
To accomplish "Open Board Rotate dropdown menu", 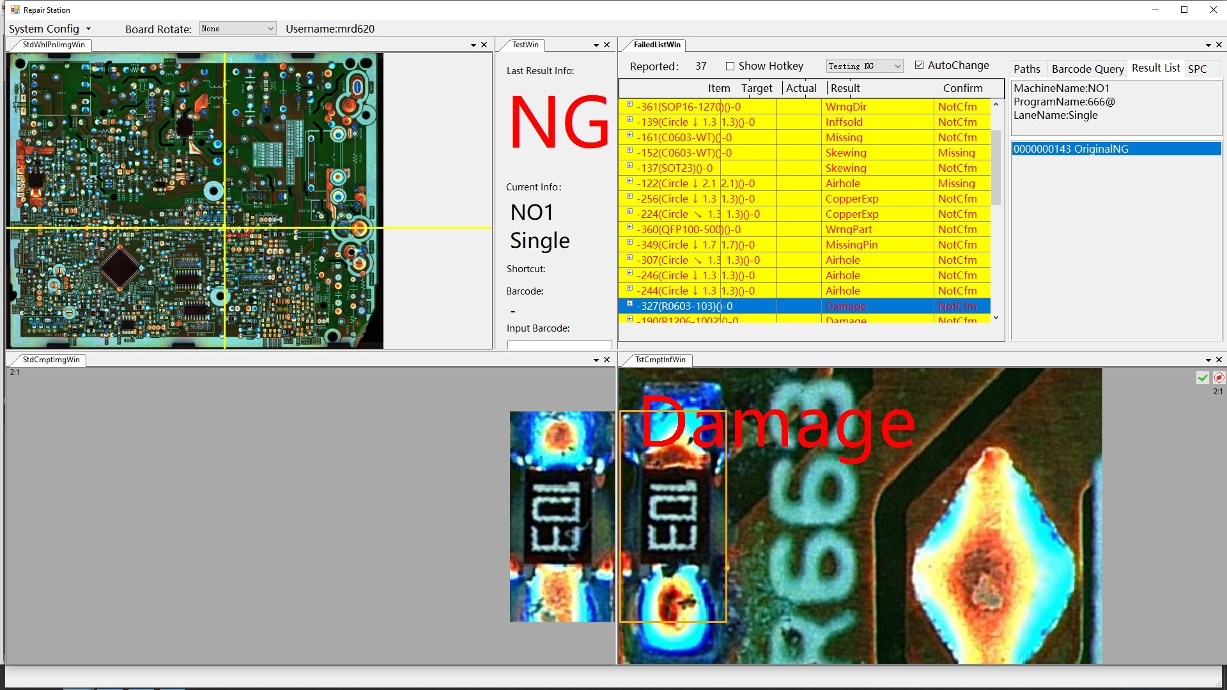I will tap(235, 28).
